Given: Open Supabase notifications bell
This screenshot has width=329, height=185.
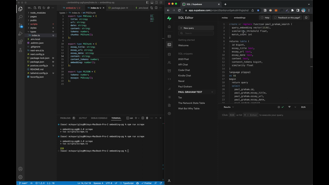Looking at the screenshot, I should point(306,17).
